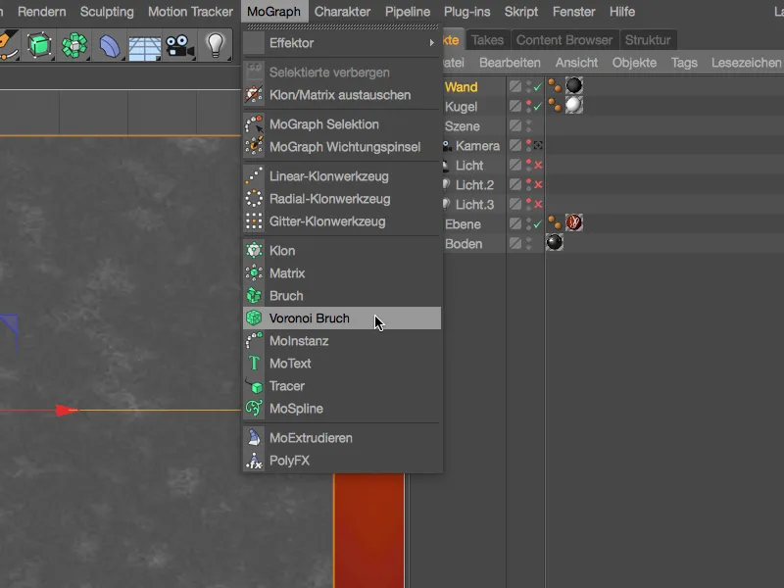The width and height of the screenshot is (784, 588).
Task: Select the Kamera object in the list
Action: 477,145
